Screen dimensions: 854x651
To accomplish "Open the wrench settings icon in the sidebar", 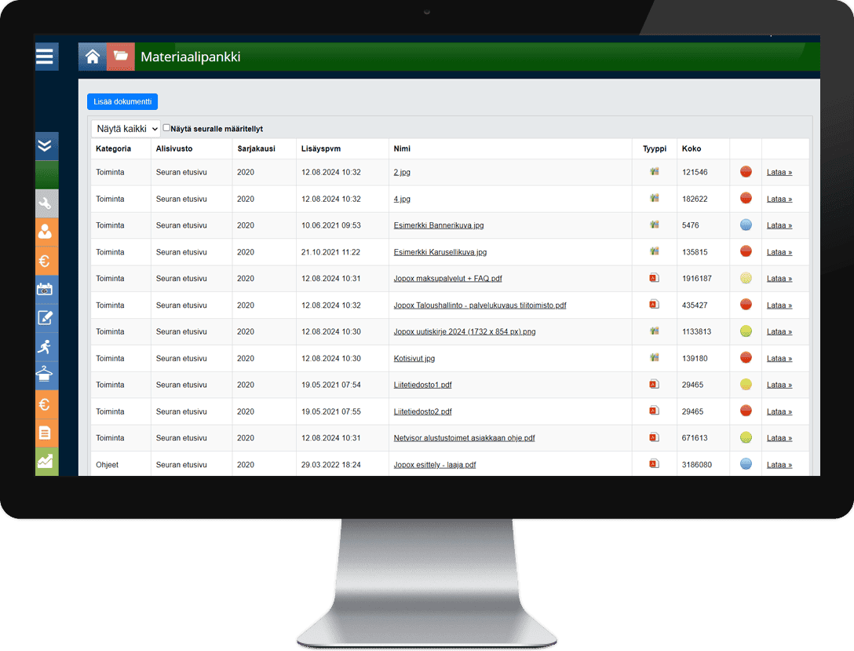I will point(46,204).
